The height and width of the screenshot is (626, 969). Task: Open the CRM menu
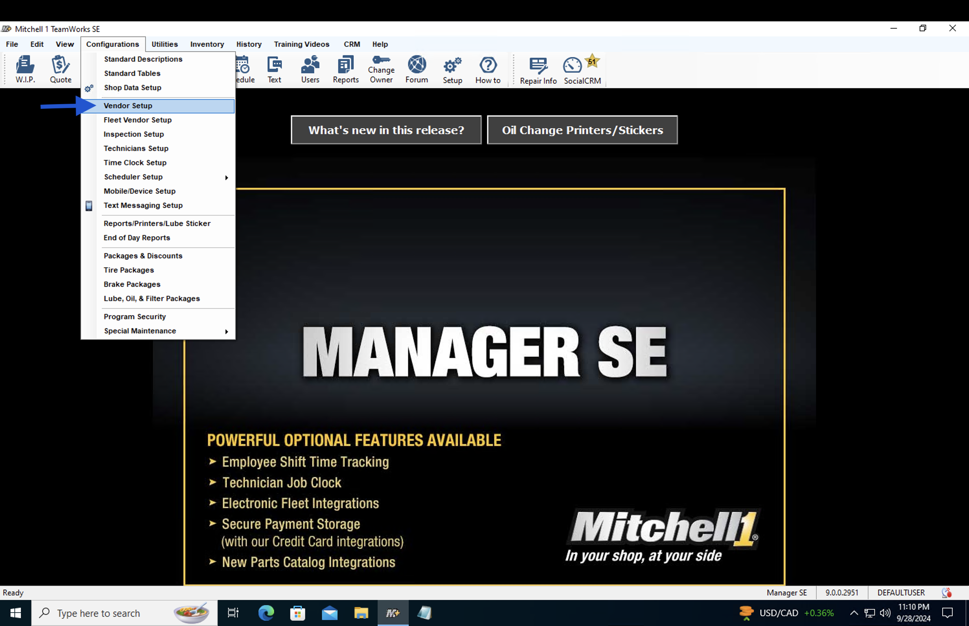pos(352,44)
